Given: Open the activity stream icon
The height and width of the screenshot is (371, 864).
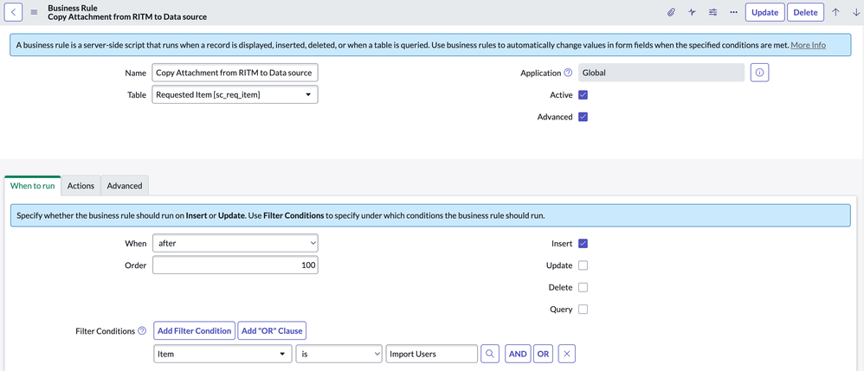Looking at the screenshot, I should [x=692, y=12].
